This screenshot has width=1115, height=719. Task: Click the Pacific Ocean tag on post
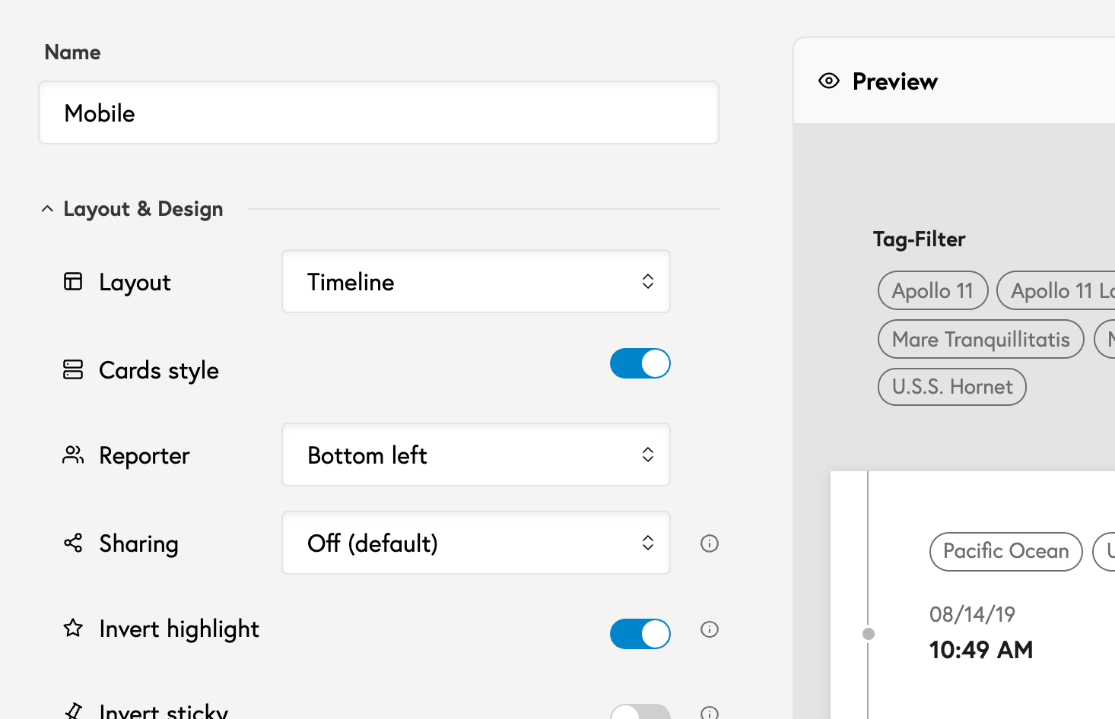(1005, 552)
